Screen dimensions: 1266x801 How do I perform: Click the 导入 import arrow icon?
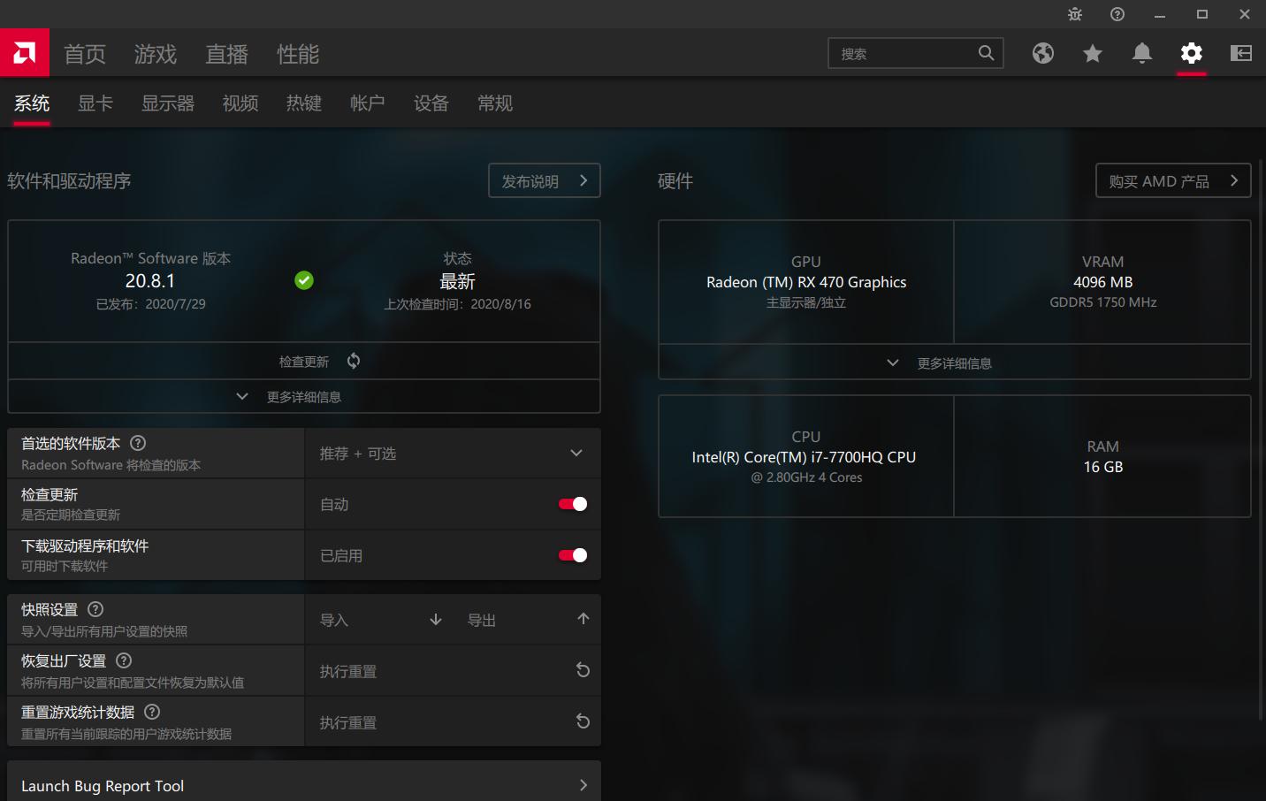pos(435,620)
